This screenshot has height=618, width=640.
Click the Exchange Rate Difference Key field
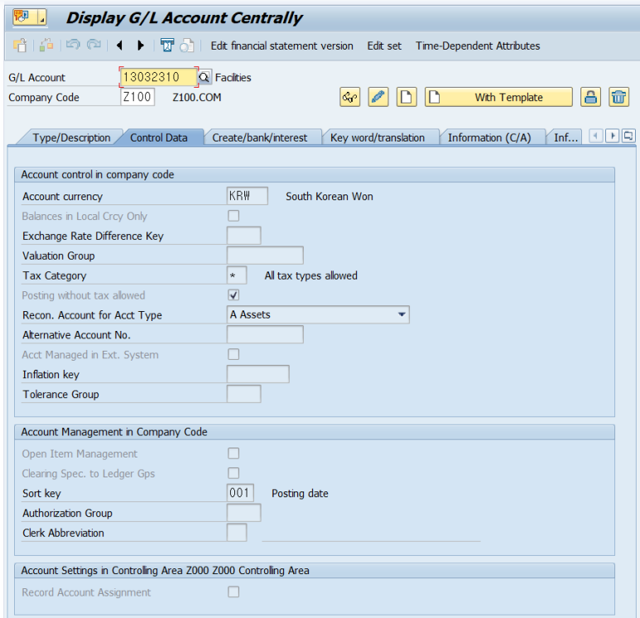(x=243, y=236)
